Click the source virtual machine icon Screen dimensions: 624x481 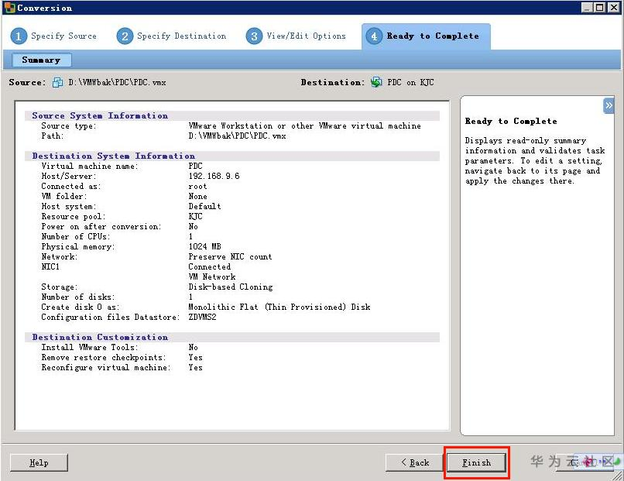point(58,82)
